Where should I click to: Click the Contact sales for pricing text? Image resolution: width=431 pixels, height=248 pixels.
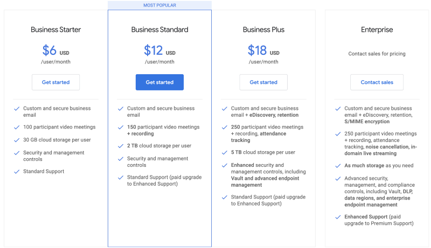coord(377,54)
